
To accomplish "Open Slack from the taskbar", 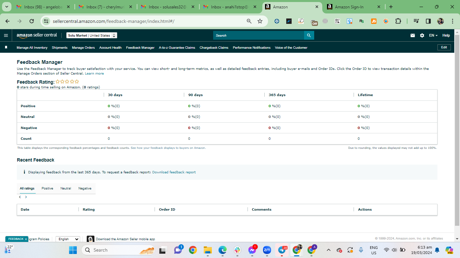I will (237, 250).
